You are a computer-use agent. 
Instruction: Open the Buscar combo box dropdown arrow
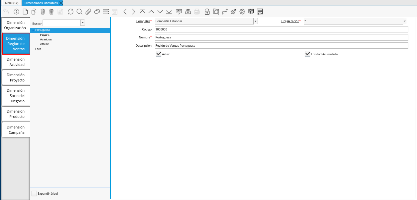(82, 23)
